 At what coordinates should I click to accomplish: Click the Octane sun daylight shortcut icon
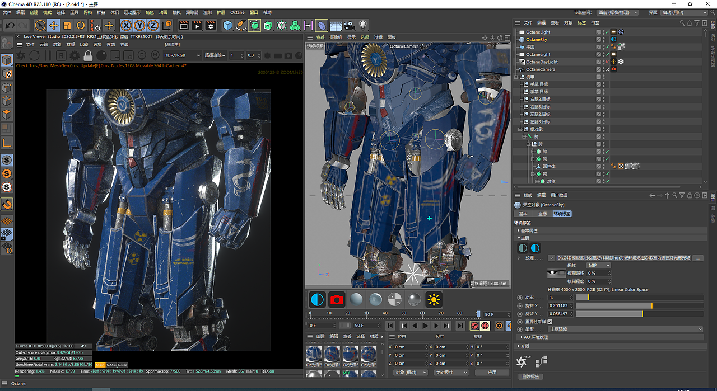(x=434, y=299)
